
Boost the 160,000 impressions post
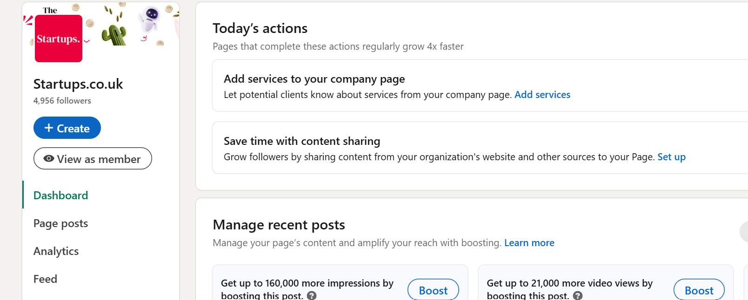point(433,290)
